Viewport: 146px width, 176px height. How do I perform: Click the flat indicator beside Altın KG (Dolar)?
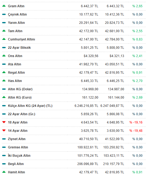pos(4,89)
